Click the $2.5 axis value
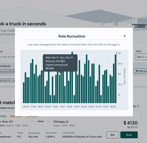The width and height of the screenshot is (147, 143). [x=120, y=64]
